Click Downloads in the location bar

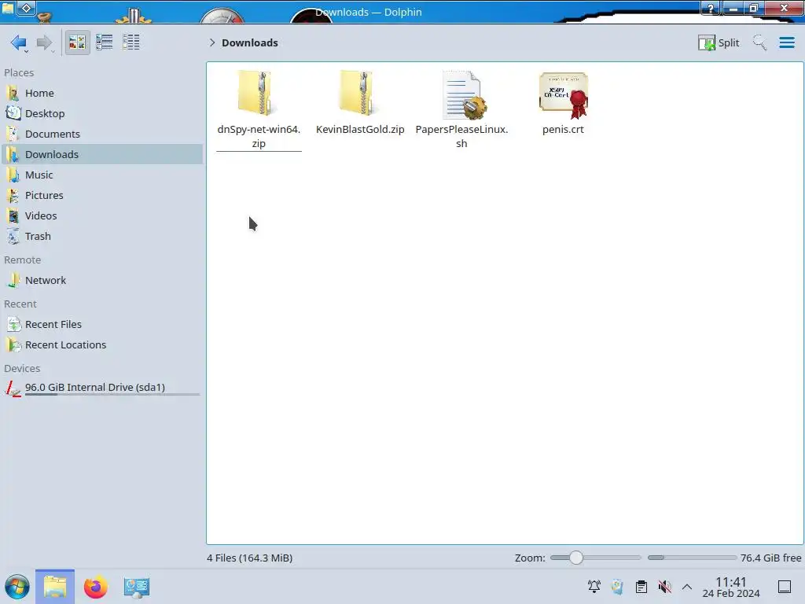pyautogui.click(x=250, y=42)
